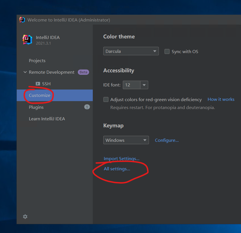Screen dimensions: 241x233
Task: Click the IDE font value field showing 12
Action: 132,85
